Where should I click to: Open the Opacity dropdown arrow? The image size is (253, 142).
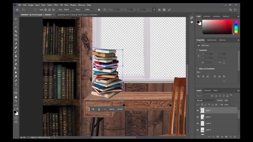tap(230, 100)
